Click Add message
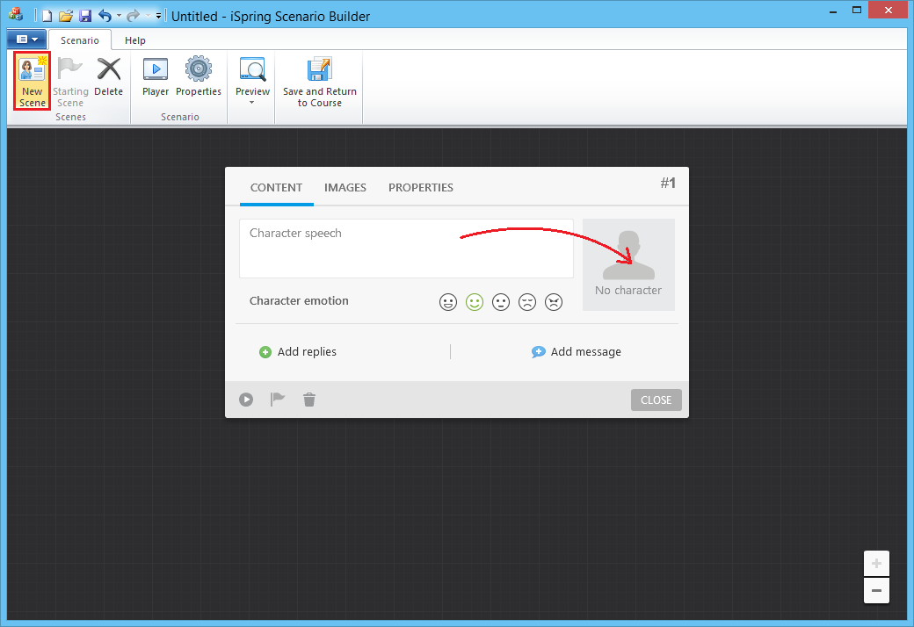The width and height of the screenshot is (914, 627). (x=576, y=352)
